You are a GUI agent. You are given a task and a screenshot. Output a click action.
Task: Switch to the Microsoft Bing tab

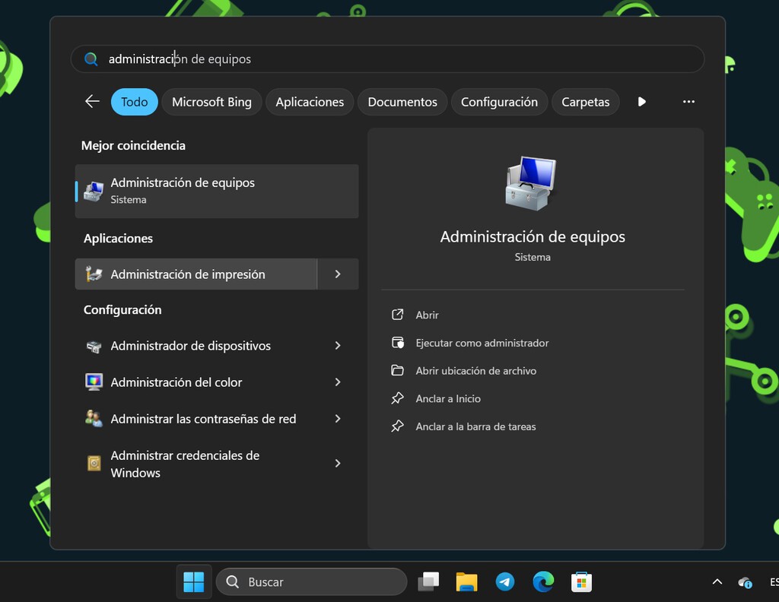pos(211,101)
